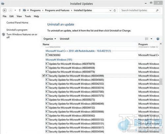The image size is (165, 134).
Task: Open Turn Windows features on or off
Action: click(x=22, y=36)
